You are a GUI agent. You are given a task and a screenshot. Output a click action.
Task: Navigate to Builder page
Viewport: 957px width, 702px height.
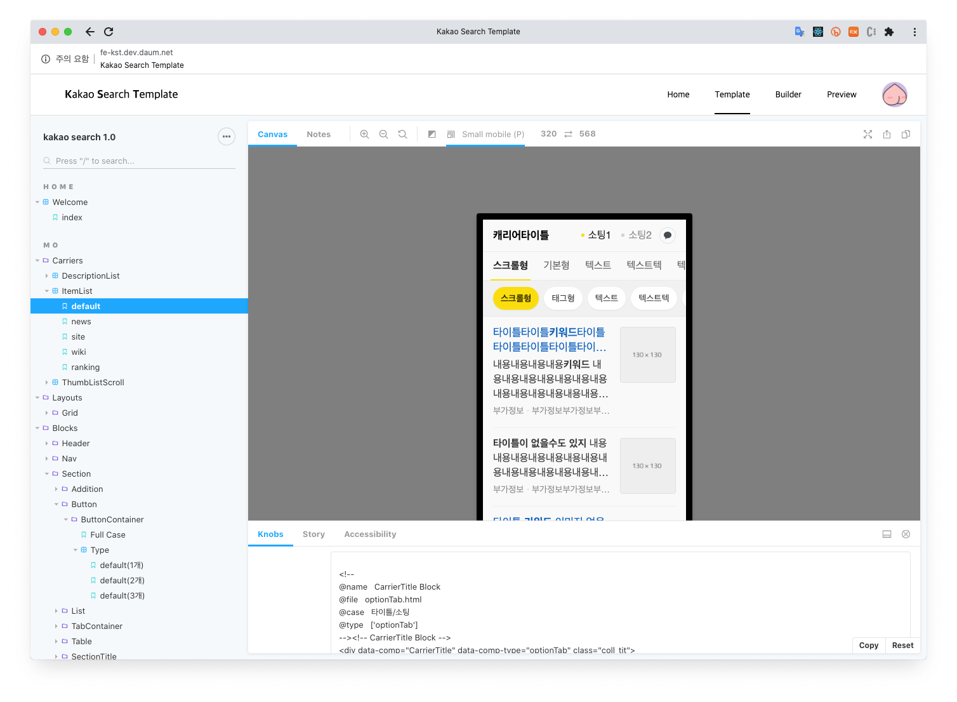tap(788, 95)
